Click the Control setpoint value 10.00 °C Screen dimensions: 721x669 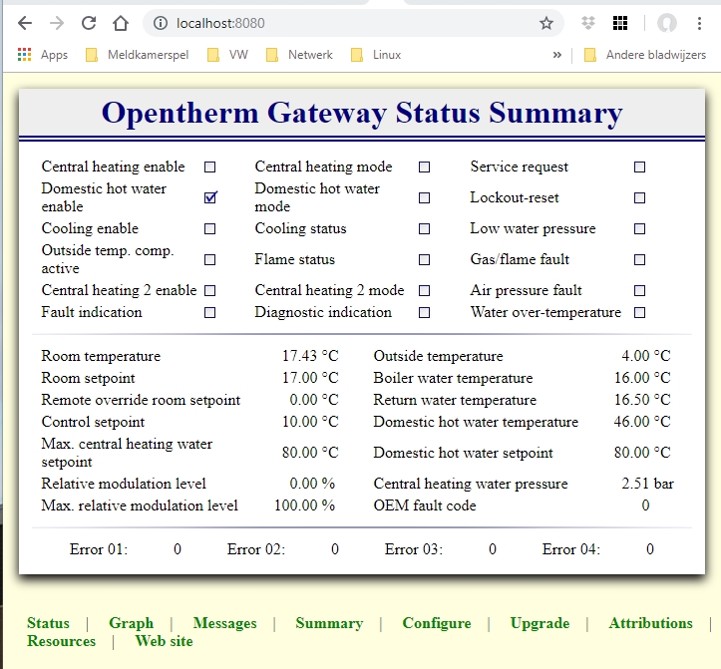pos(310,422)
